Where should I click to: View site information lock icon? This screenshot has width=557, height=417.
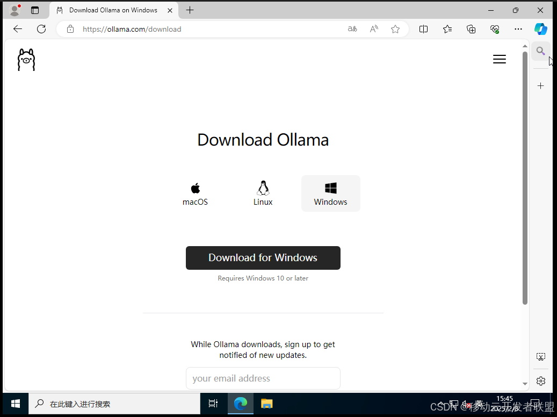(70, 29)
